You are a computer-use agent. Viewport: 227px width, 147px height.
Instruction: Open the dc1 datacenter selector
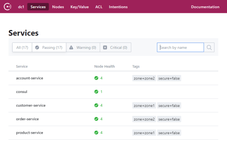tap(21, 7)
